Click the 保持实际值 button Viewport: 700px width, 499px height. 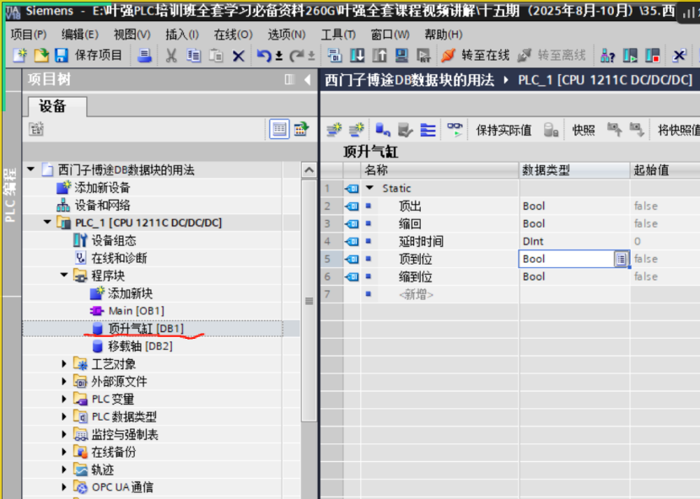[503, 130]
